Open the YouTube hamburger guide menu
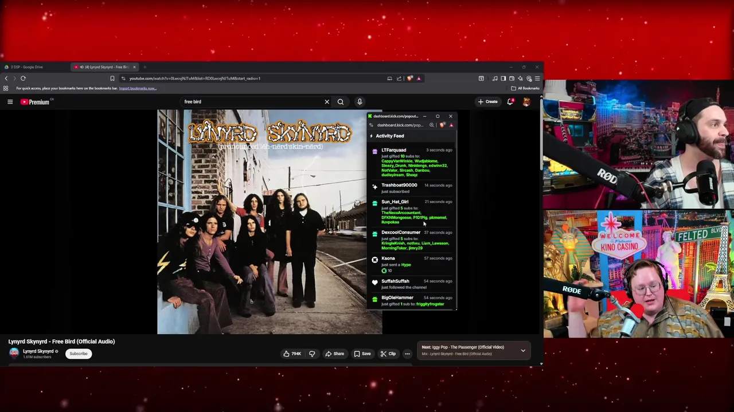734x412 pixels. click(x=10, y=102)
